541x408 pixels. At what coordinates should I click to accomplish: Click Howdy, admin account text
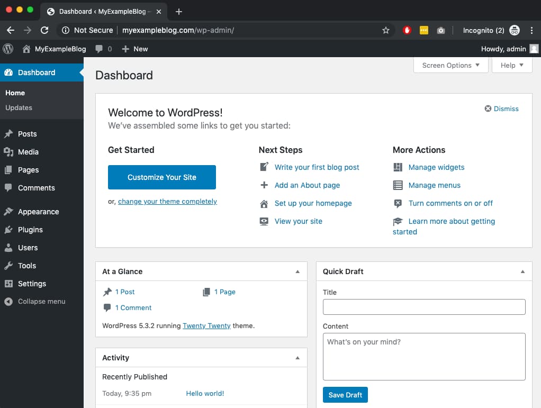[x=503, y=49]
